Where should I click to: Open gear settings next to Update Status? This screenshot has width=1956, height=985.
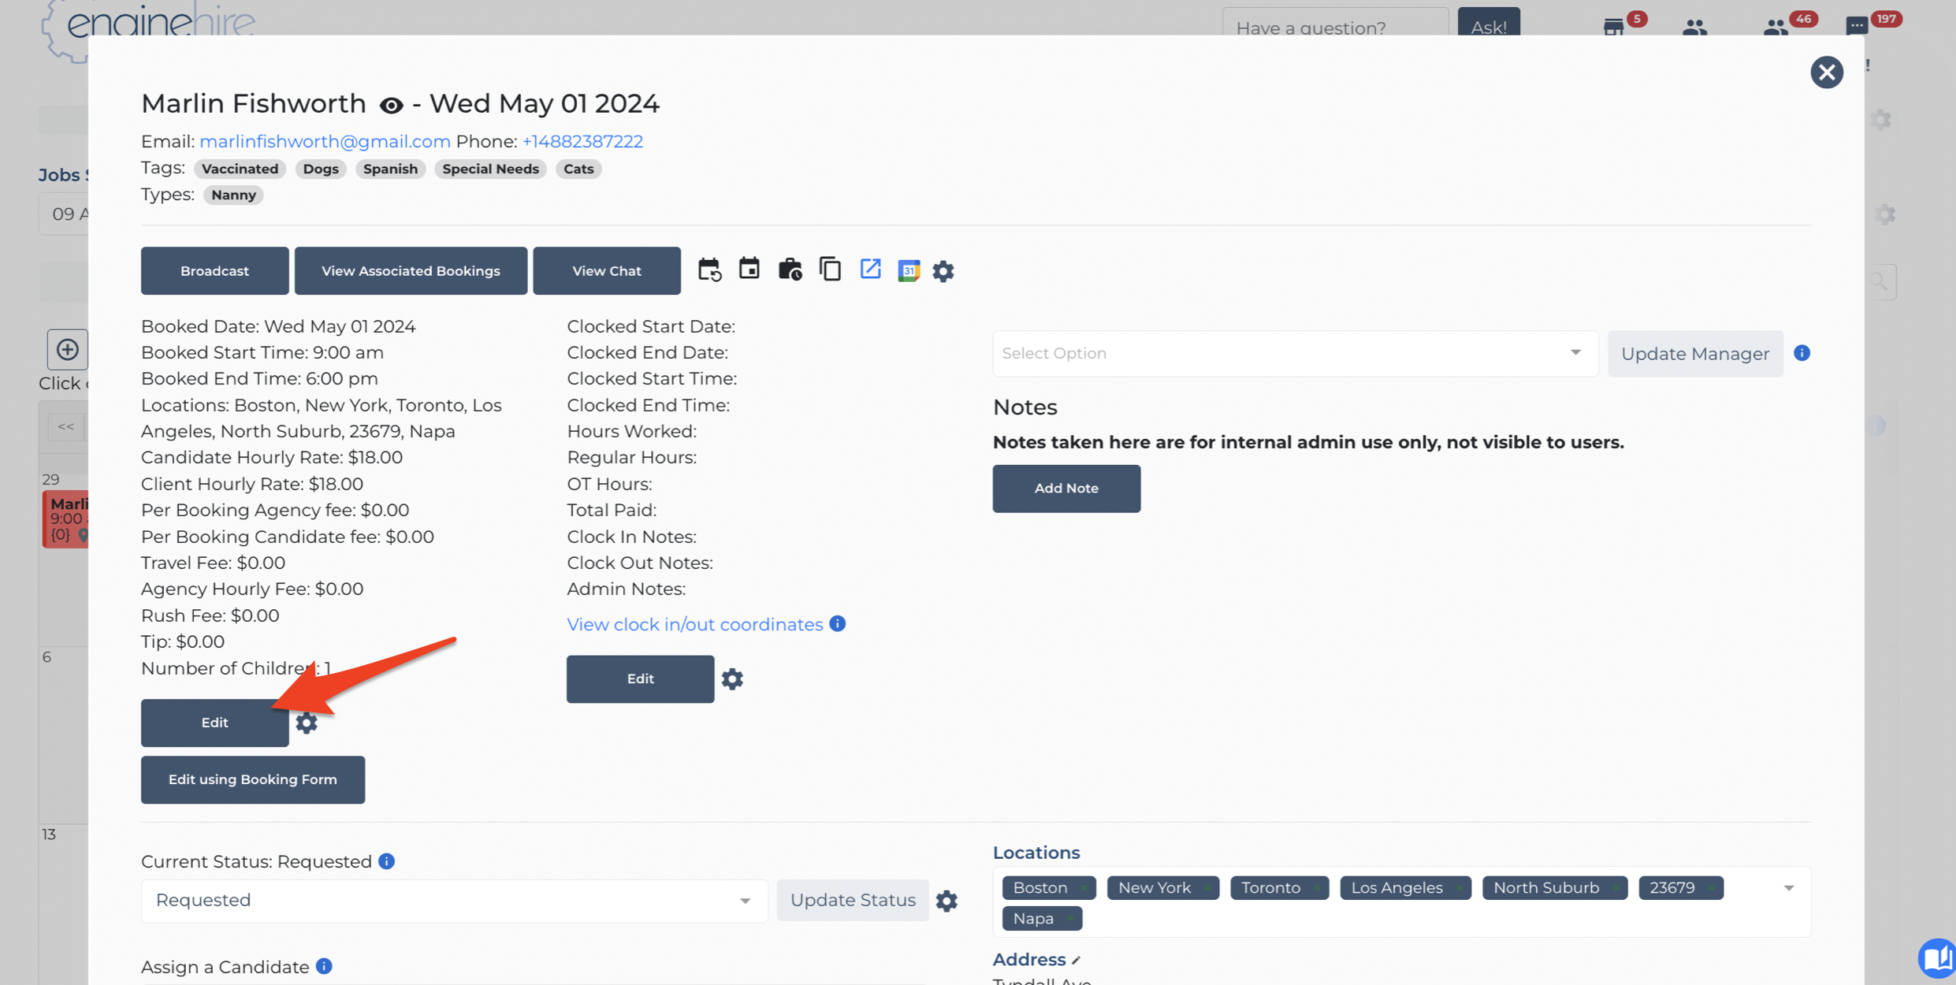pos(946,901)
